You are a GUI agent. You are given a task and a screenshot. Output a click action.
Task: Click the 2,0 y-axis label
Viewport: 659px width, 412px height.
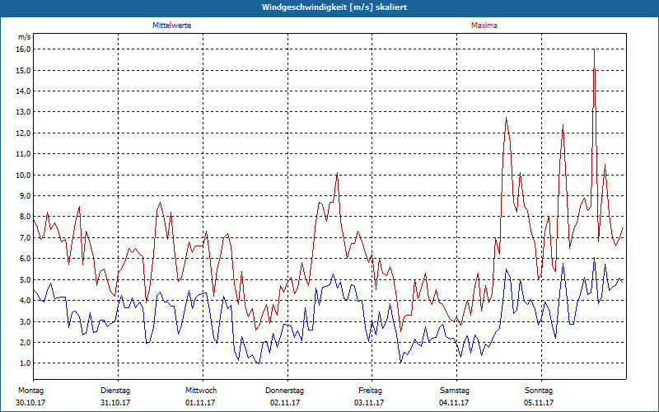[x=26, y=342]
